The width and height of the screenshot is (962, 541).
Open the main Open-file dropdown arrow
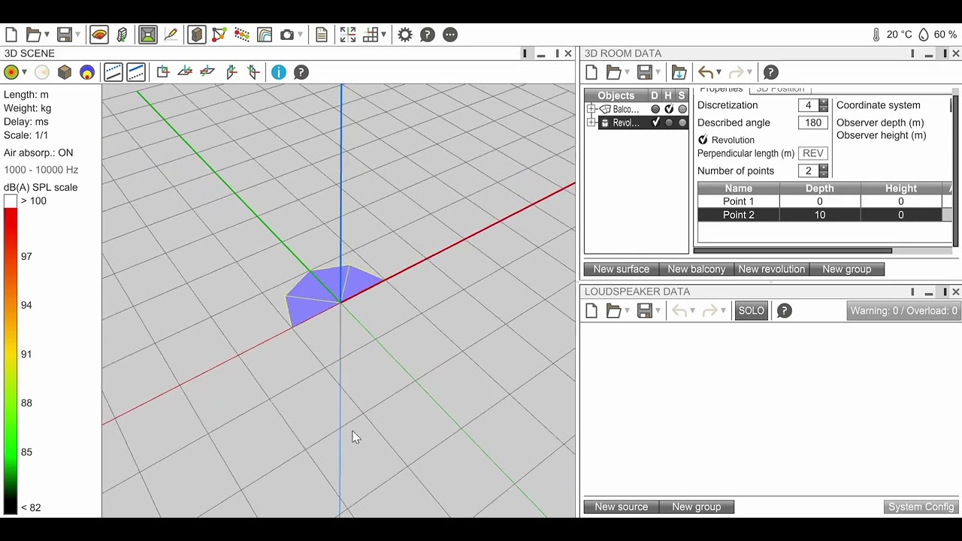point(47,35)
